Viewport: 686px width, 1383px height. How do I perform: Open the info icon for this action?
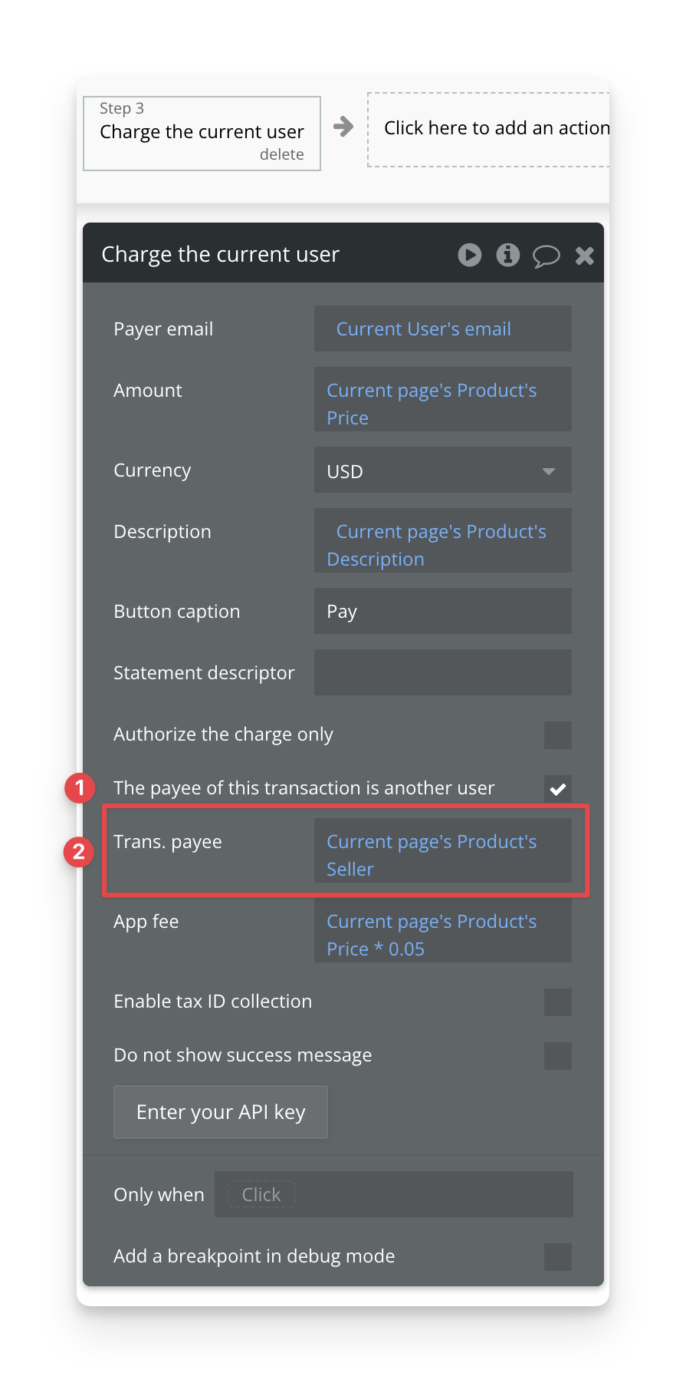tap(507, 255)
